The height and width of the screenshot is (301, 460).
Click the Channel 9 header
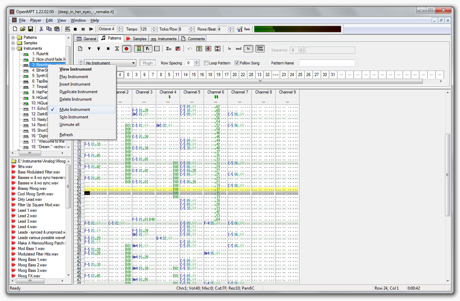coord(287,92)
